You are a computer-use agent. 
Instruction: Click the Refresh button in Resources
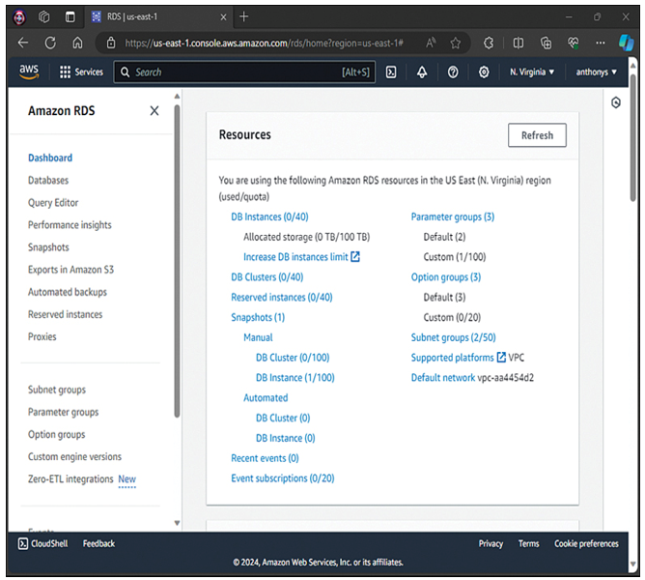click(537, 135)
